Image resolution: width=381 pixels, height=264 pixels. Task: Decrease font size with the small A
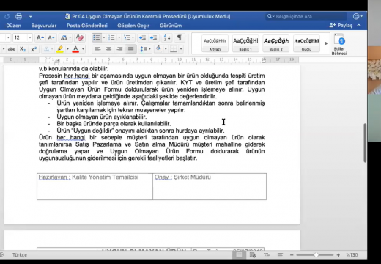(51, 37)
